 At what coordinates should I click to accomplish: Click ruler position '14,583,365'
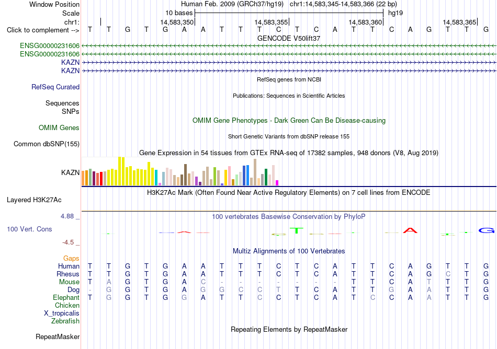tap(459, 22)
